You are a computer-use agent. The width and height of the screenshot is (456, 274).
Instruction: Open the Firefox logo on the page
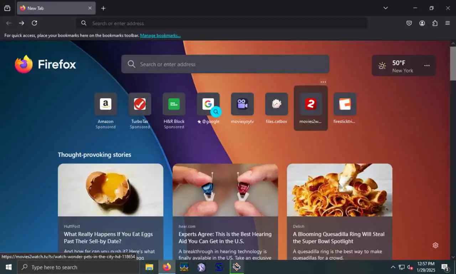coord(45,64)
